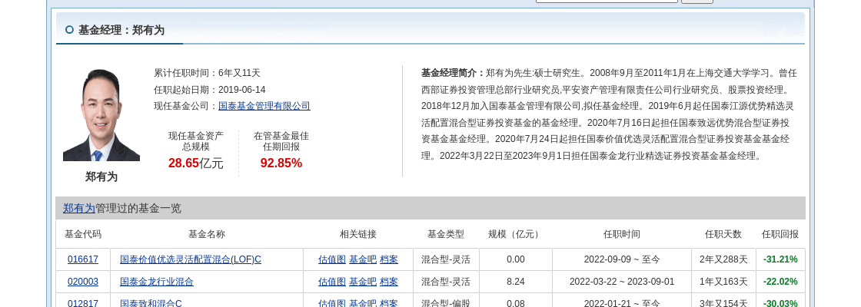The width and height of the screenshot is (861, 307).
Task: Open 估值图 for fund 016617
Action: pyautogui.click(x=331, y=259)
